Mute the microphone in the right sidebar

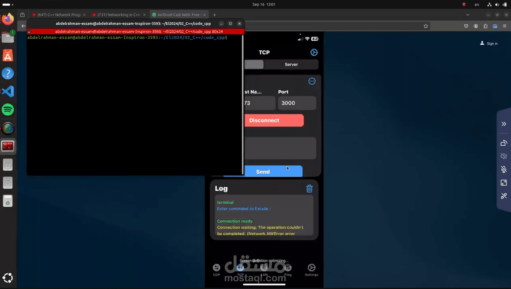pos(504,169)
